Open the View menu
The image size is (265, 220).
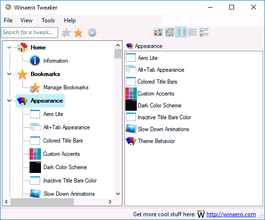[26, 20]
